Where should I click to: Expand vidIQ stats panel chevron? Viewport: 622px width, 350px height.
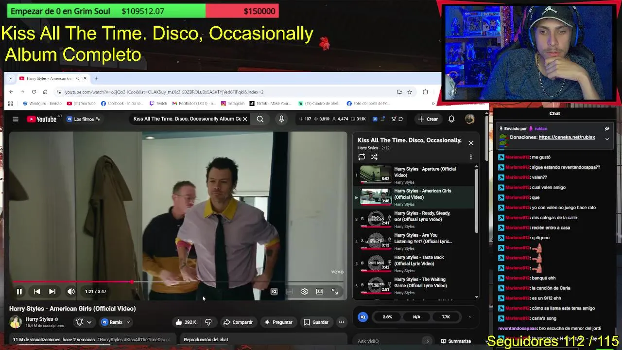[470, 317]
